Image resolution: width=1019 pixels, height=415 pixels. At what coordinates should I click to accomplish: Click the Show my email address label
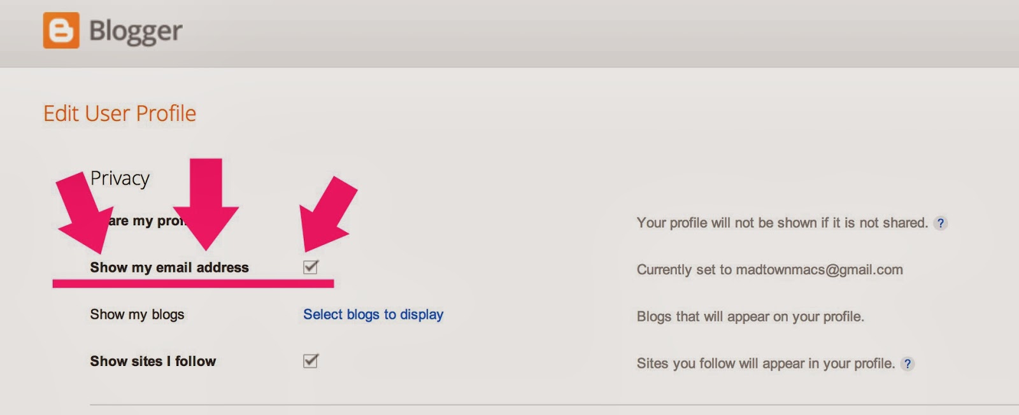pyautogui.click(x=169, y=267)
